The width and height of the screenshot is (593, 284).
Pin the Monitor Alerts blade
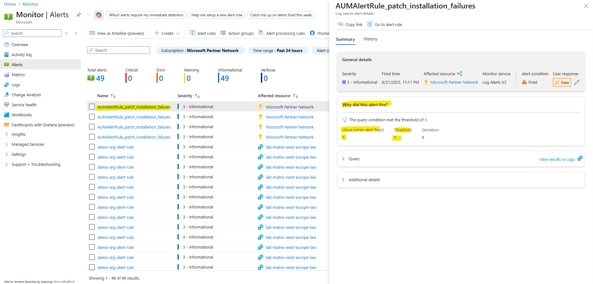click(79, 15)
